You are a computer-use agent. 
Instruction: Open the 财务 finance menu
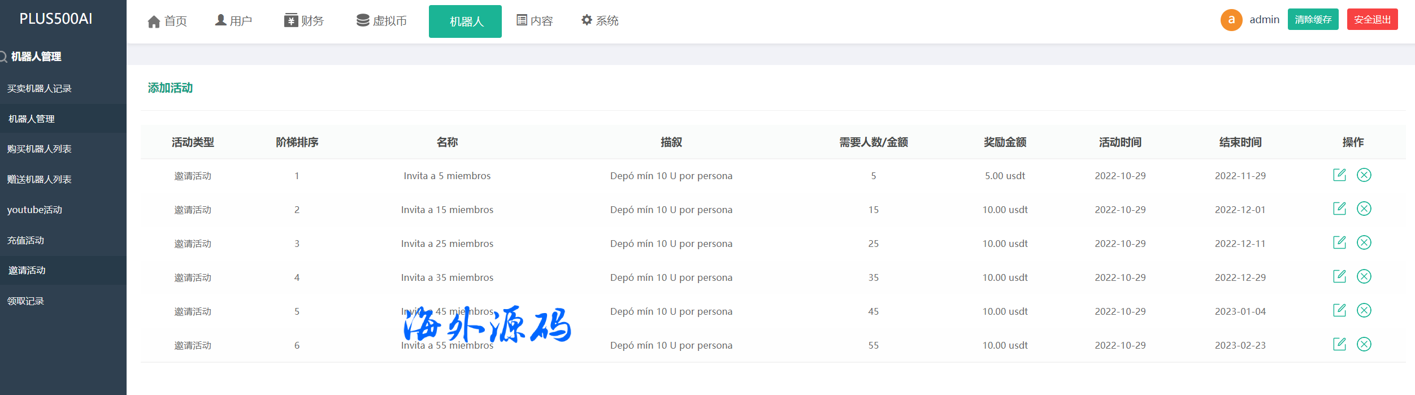pos(304,21)
